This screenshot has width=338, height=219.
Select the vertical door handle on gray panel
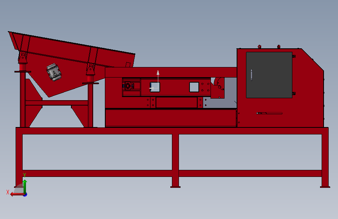(x=251, y=75)
